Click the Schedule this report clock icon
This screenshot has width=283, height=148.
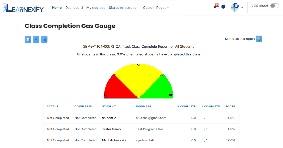click(259, 39)
